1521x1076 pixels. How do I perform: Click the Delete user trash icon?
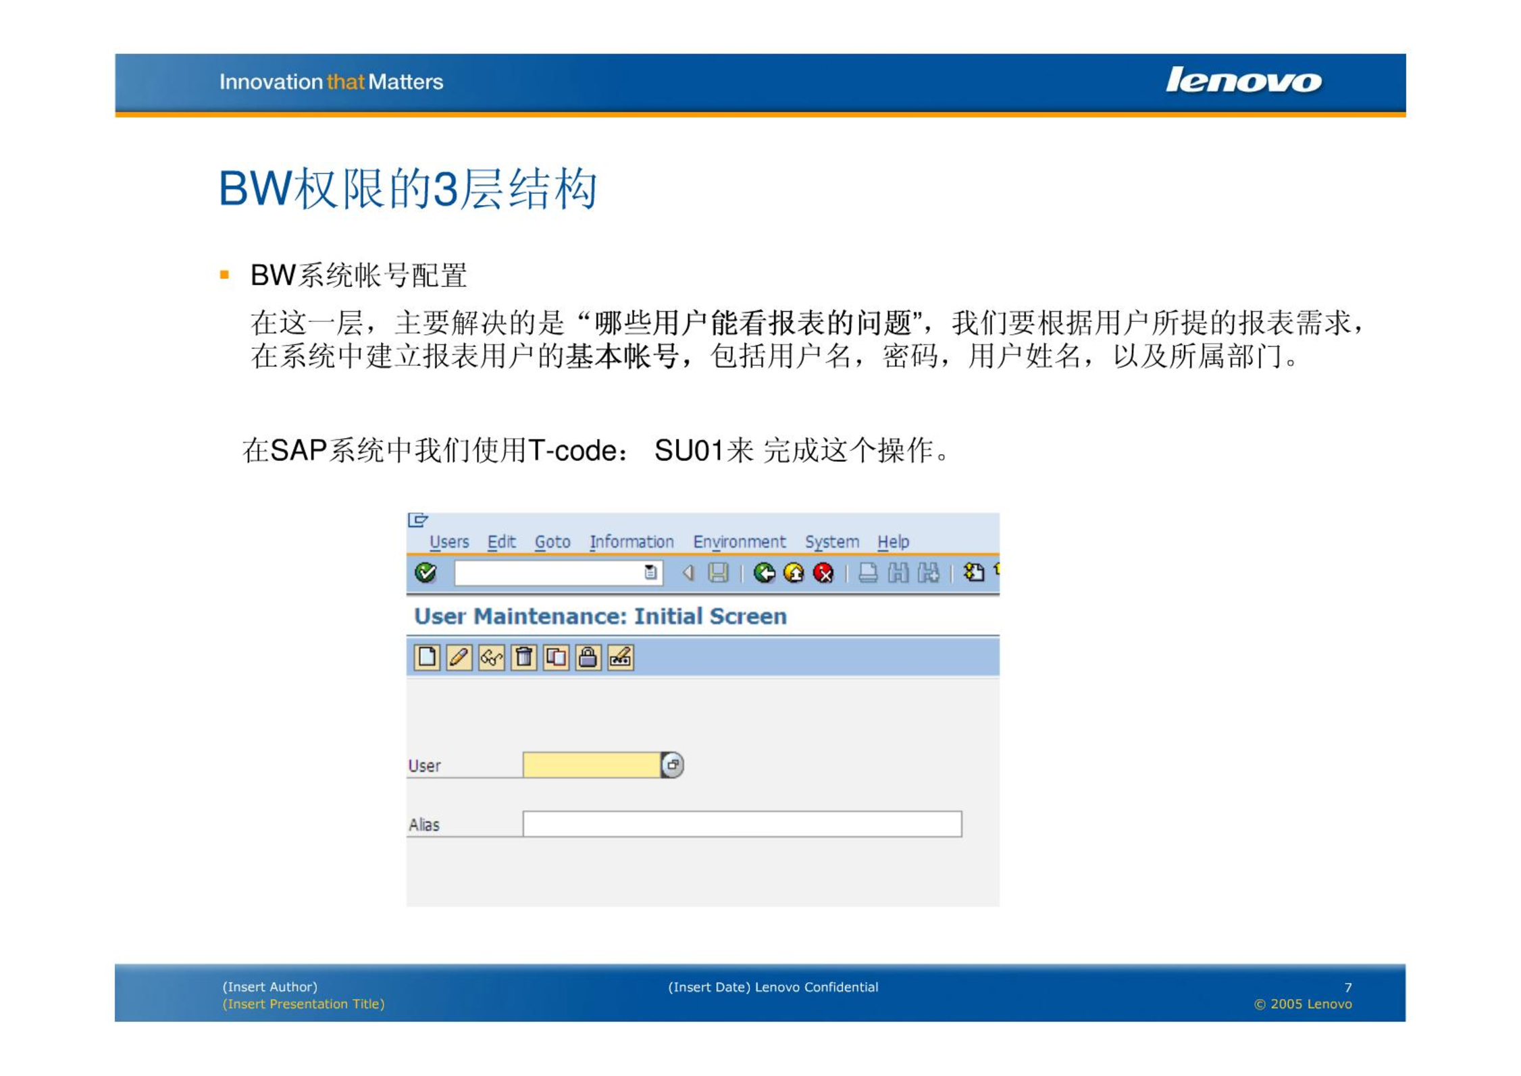(523, 657)
